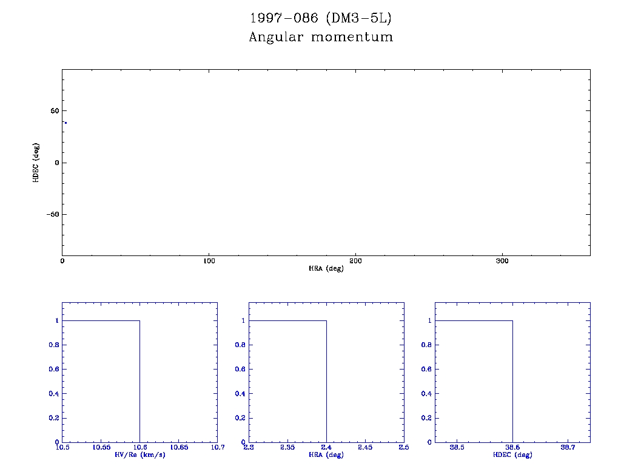Click the "50" tick label on the top plot
The width and height of the screenshot is (621, 466).
pos(53,111)
